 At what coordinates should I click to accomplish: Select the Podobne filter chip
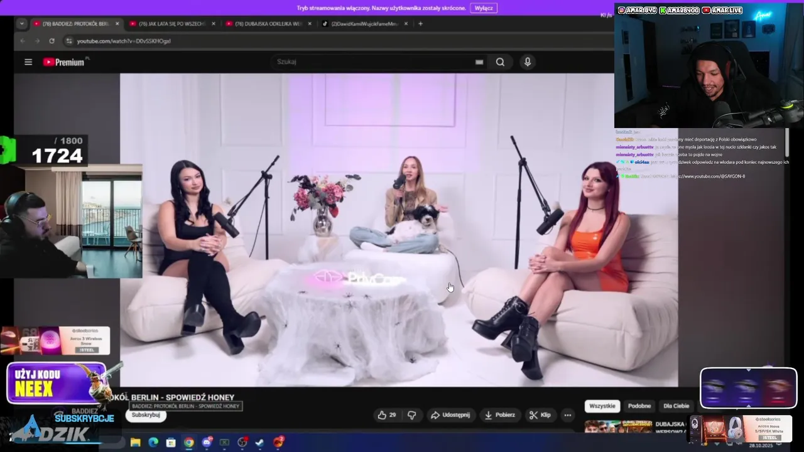(639, 406)
